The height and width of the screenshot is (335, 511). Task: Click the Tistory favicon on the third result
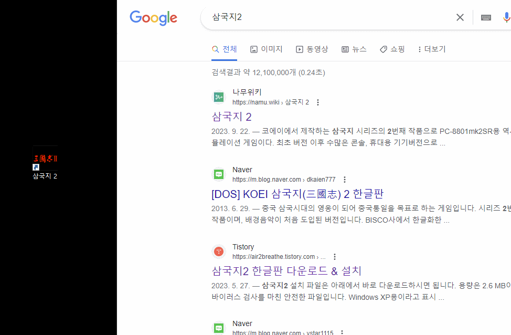point(218,251)
